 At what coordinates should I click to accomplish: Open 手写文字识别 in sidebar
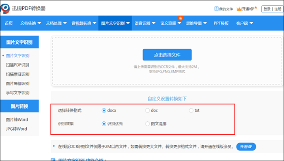point(17,93)
